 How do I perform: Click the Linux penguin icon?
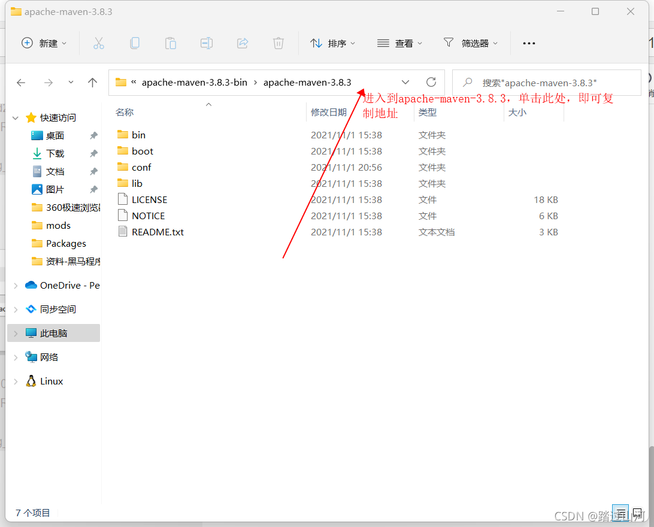(31, 381)
